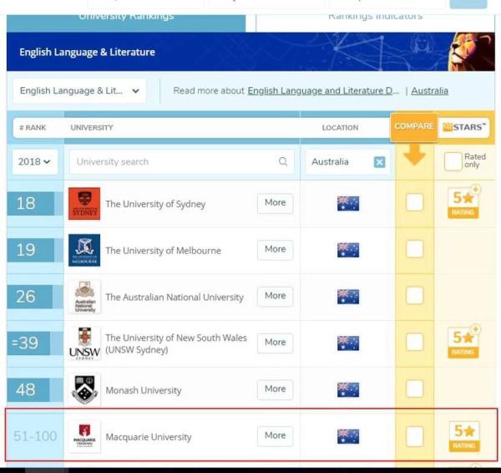
Task: Open 5-star rating badge for Macquarie University
Action: pyautogui.click(x=464, y=436)
